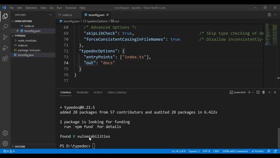Open the Accounts menu icon
280x158 pixels.
tap(5, 133)
